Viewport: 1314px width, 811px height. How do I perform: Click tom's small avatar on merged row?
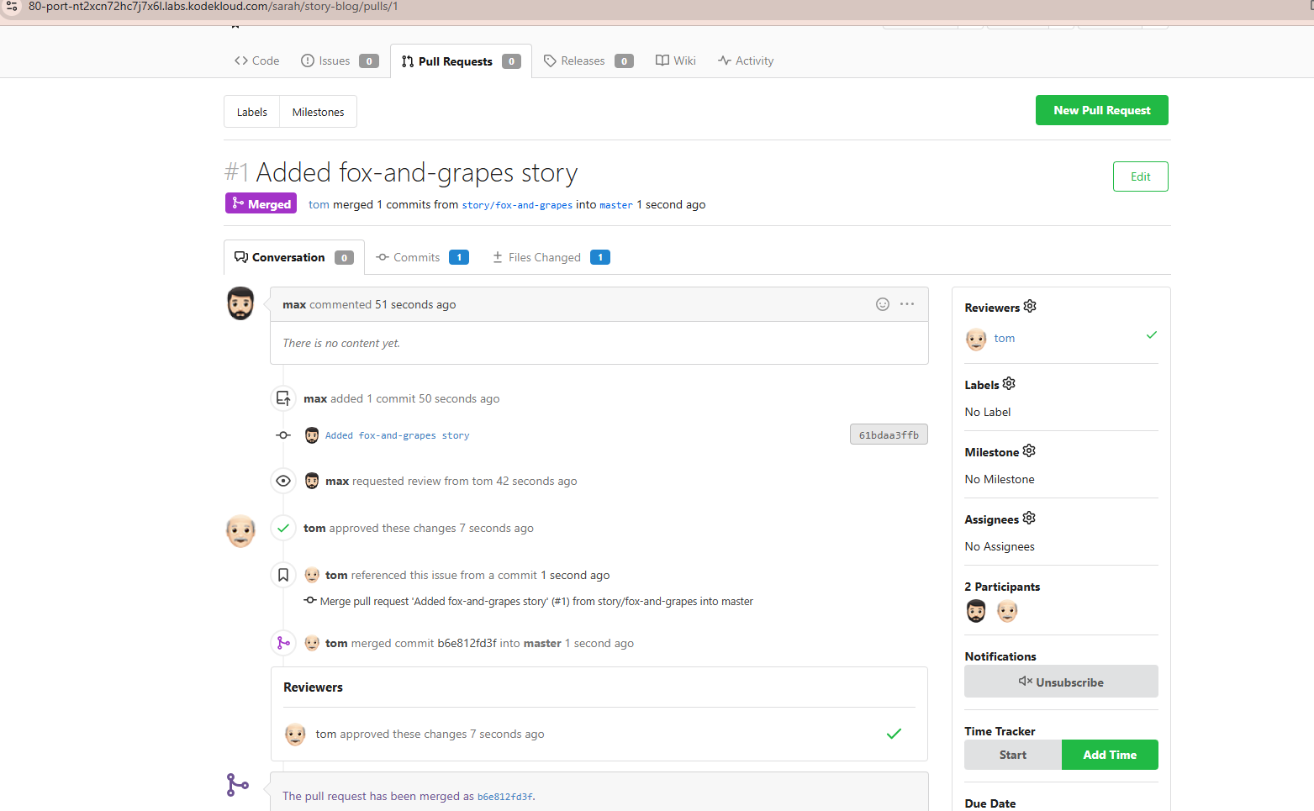[312, 643]
